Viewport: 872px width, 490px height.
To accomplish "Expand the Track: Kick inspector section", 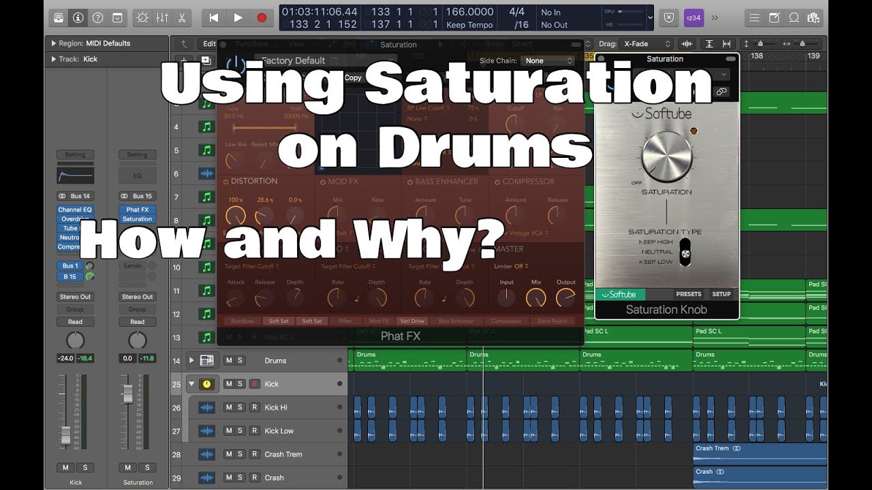I will coord(54,59).
